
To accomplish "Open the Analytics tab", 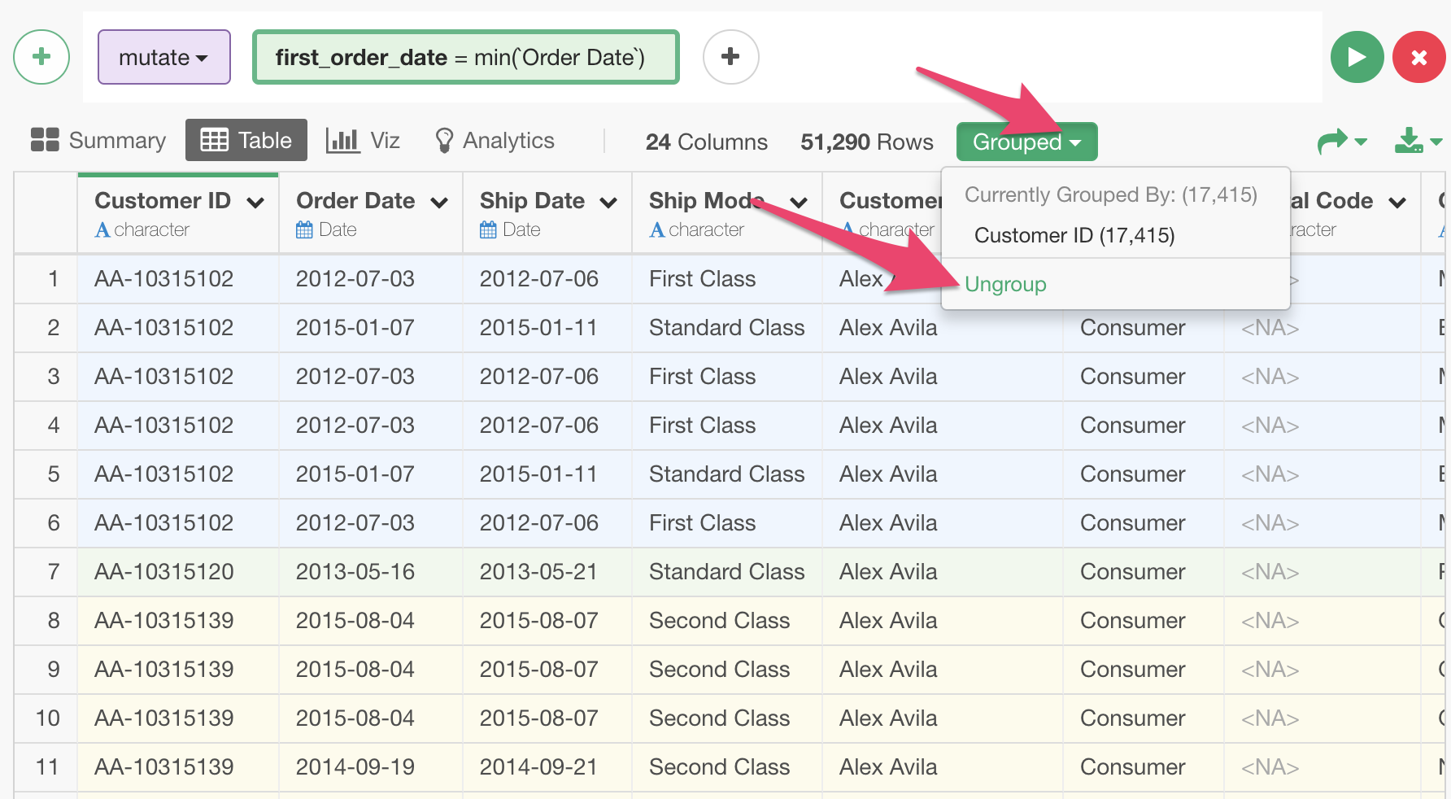I will (495, 141).
